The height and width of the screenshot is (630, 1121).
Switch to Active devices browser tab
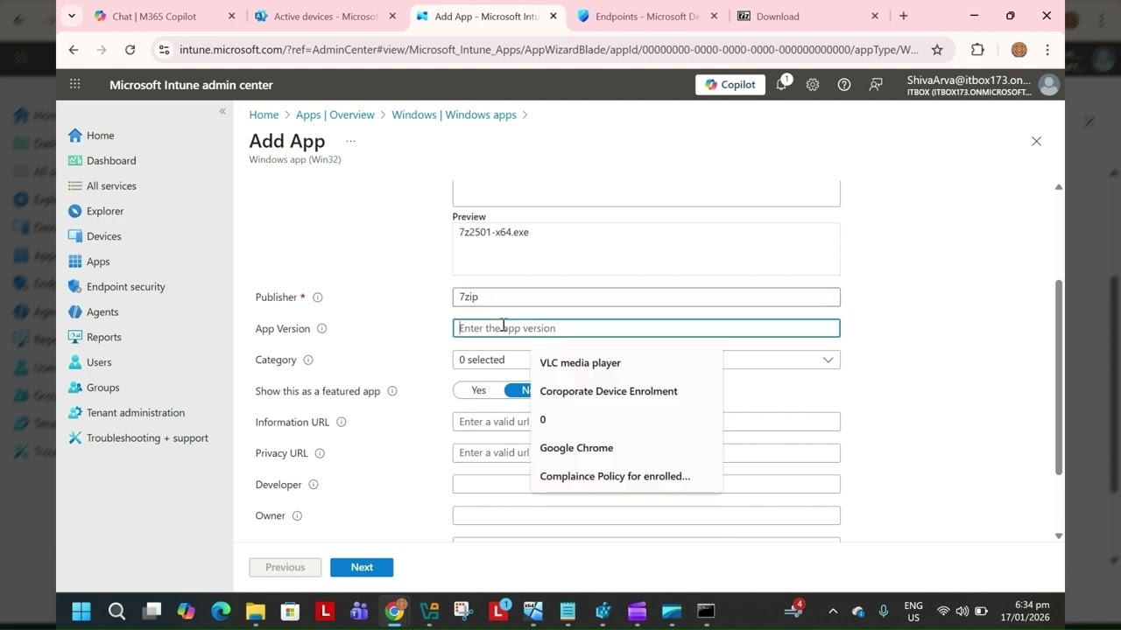coord(325,16)
